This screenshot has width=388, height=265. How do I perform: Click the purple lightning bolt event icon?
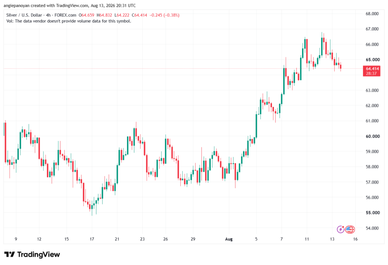click(x=341, y=229)
